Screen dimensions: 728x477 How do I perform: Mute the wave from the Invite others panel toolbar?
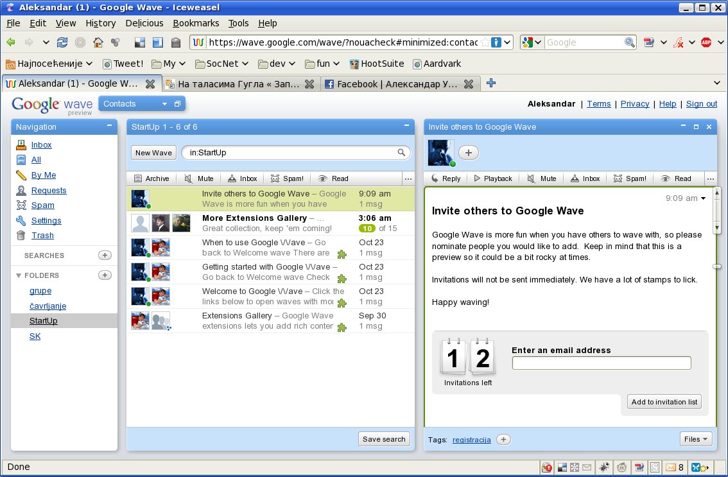pyautogui.click(x=542, y=178)
